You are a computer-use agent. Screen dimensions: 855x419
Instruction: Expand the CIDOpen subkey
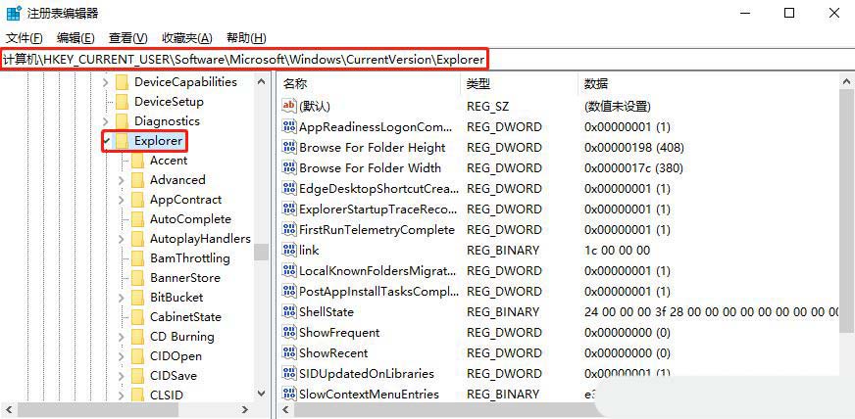(x=121, y=356)
